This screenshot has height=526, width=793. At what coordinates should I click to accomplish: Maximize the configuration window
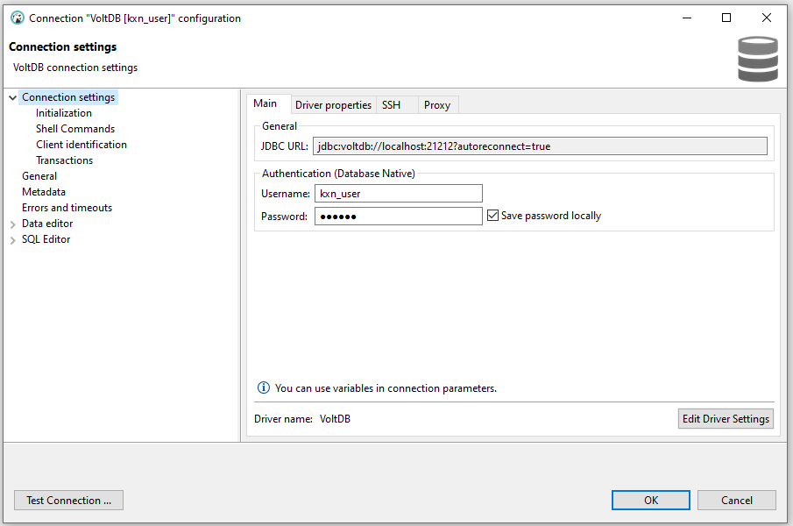coord(726,18)
